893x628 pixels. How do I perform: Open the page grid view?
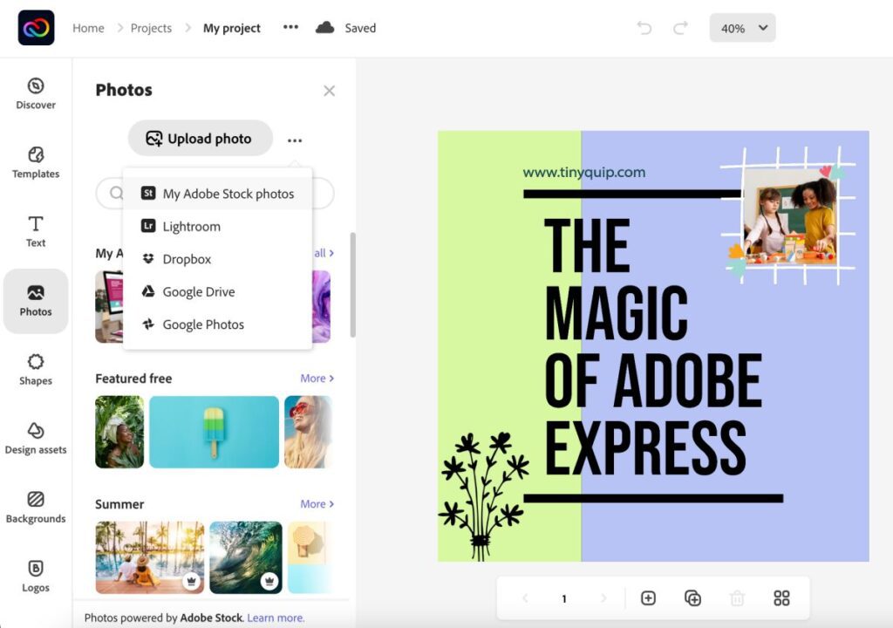(x=781, y=598)
